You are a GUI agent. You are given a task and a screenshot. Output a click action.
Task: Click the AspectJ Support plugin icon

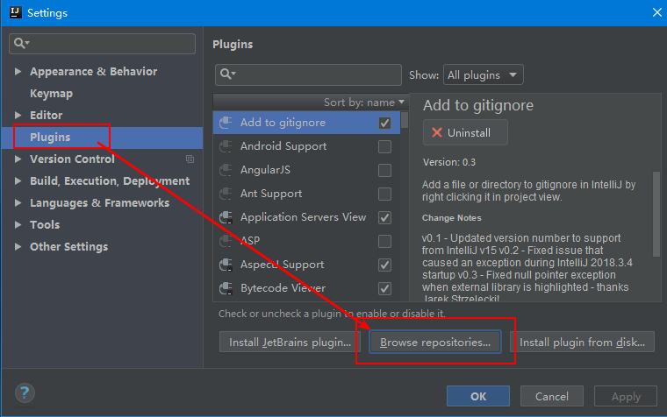tap(226, 265)
